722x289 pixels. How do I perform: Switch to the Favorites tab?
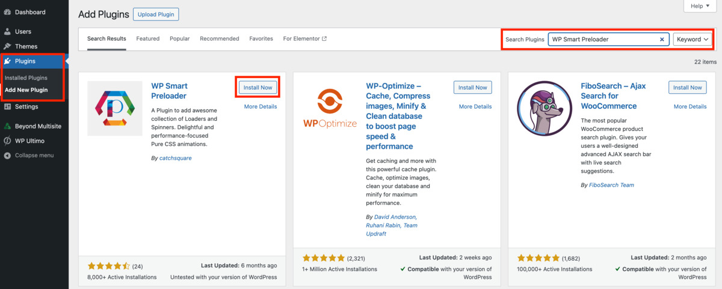point(261,38)
